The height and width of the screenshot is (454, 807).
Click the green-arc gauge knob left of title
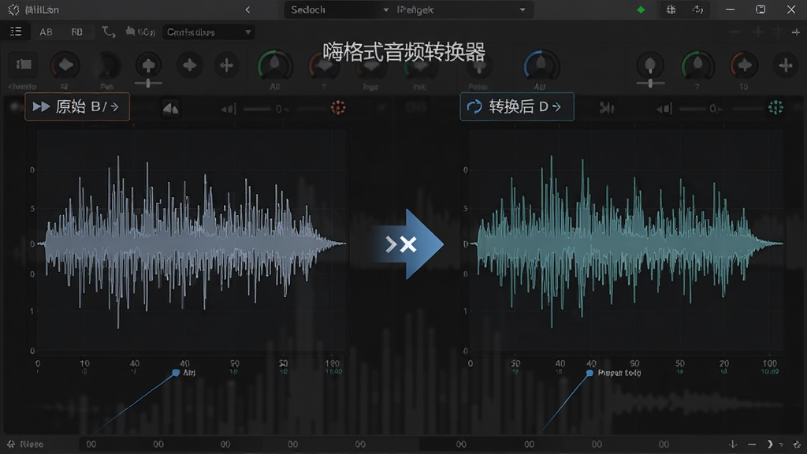tap(275, 66)
